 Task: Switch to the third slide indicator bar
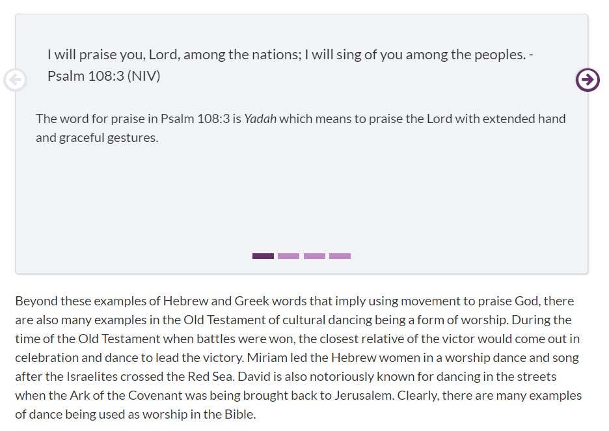tap(314, 256)
